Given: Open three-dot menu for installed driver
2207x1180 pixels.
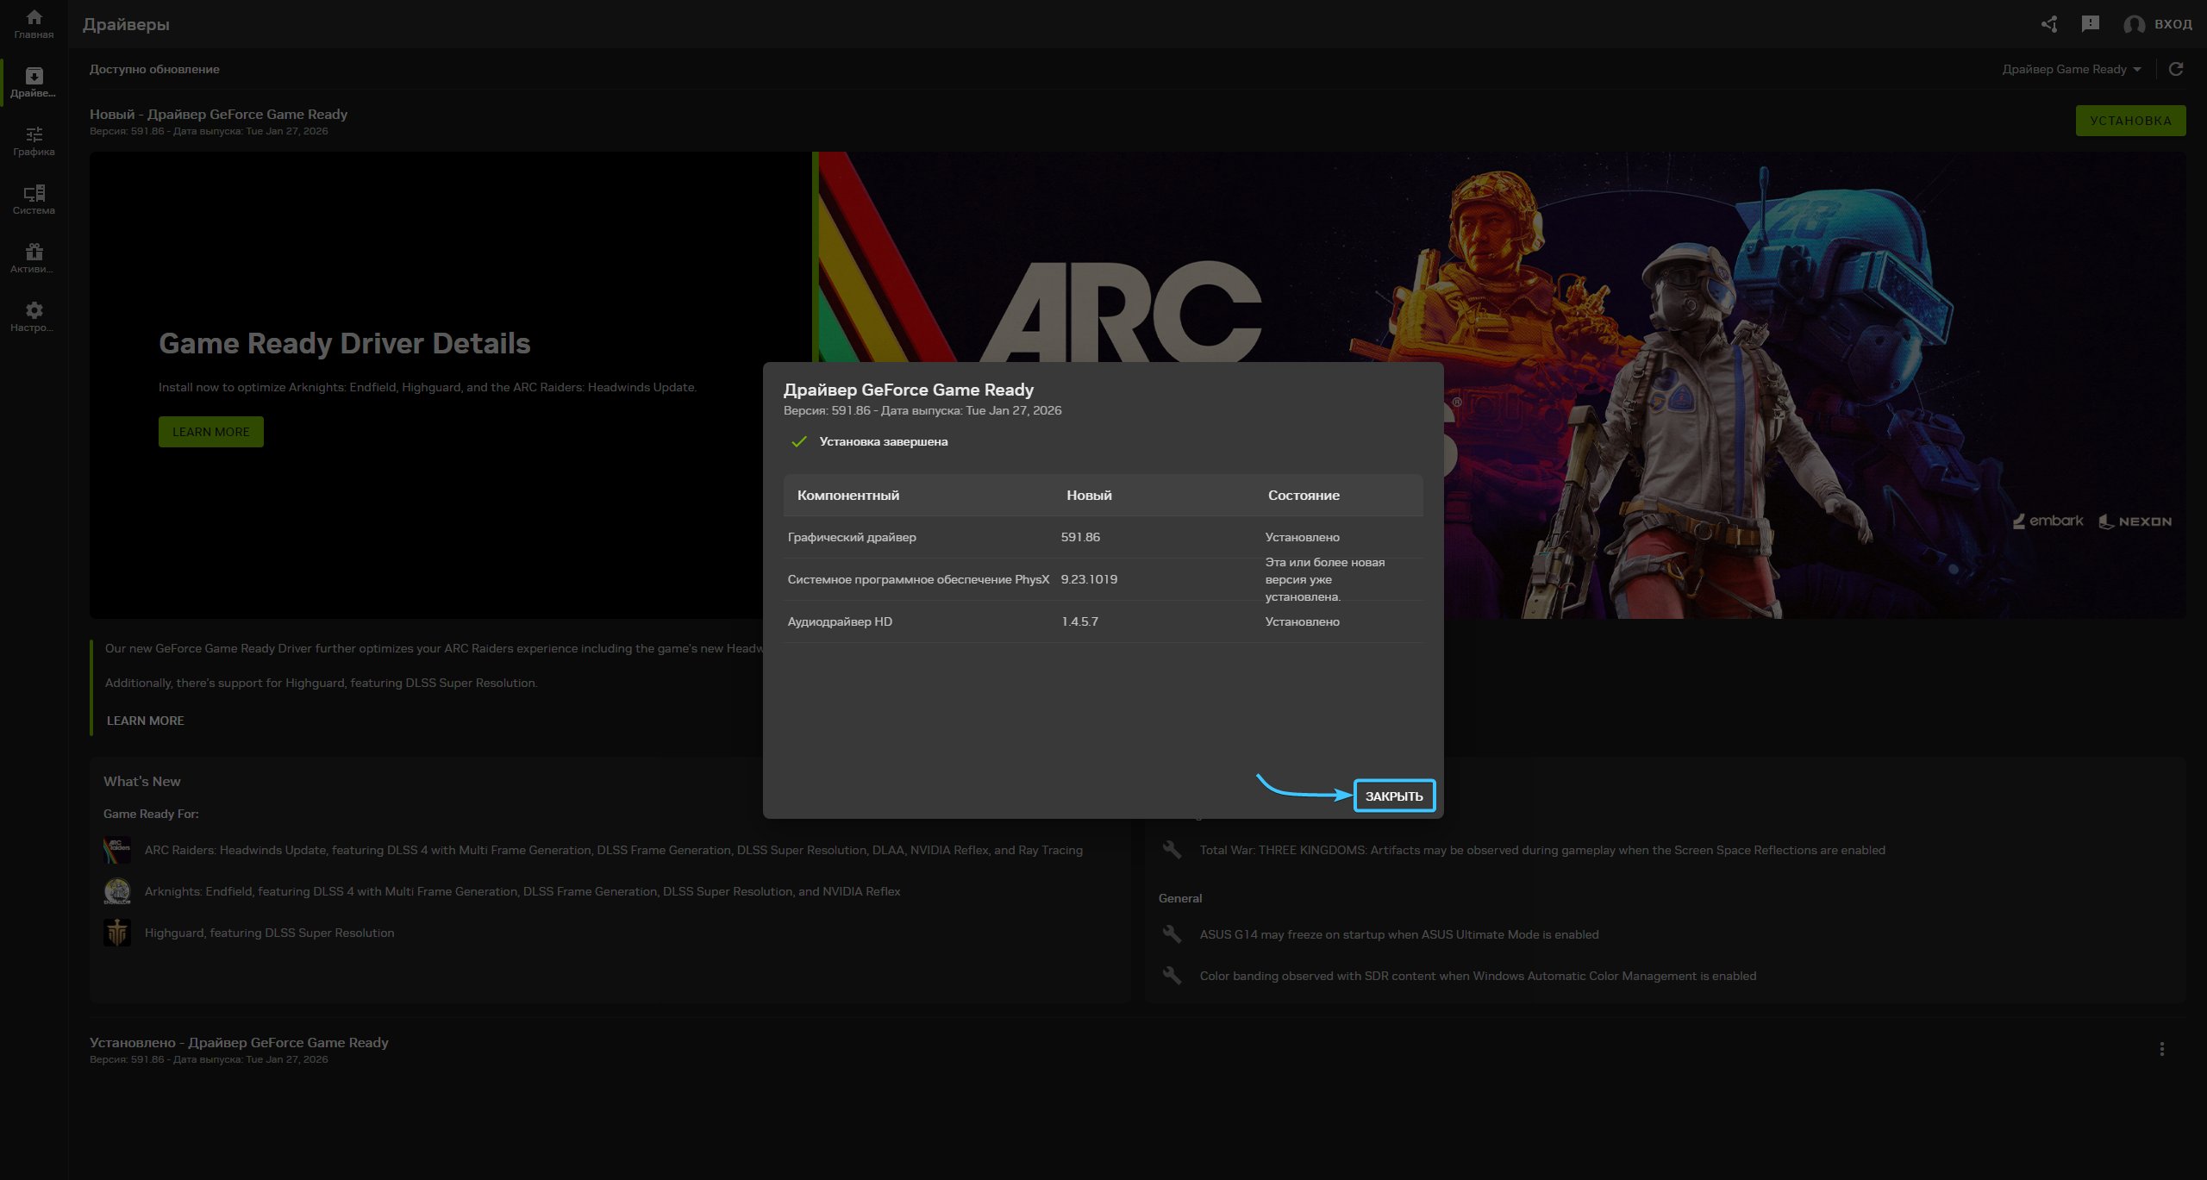Looking at the screenshot, I should (2161, 1049).
